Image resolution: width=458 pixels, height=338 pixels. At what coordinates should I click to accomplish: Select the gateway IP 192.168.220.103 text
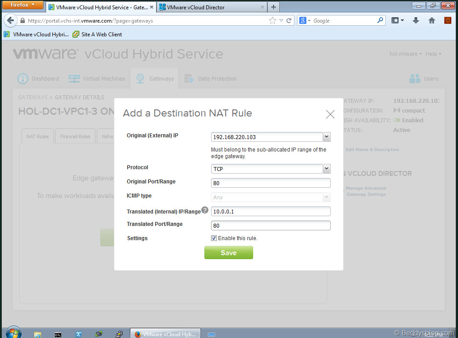pos(416,101)
